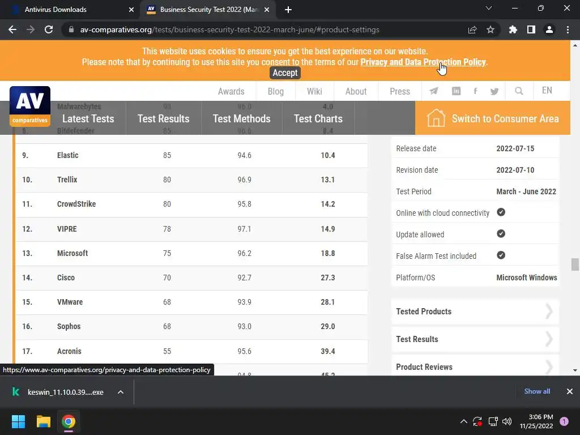Open the Facebook icon in the header

pos(475,91)
